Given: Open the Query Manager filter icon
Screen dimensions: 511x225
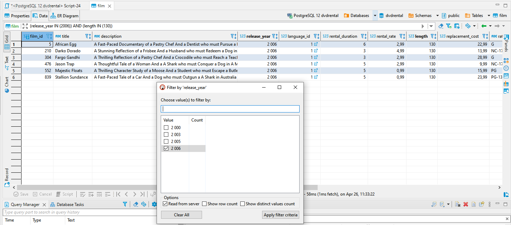Looking at the screenshot, I should tap(125, 204).
